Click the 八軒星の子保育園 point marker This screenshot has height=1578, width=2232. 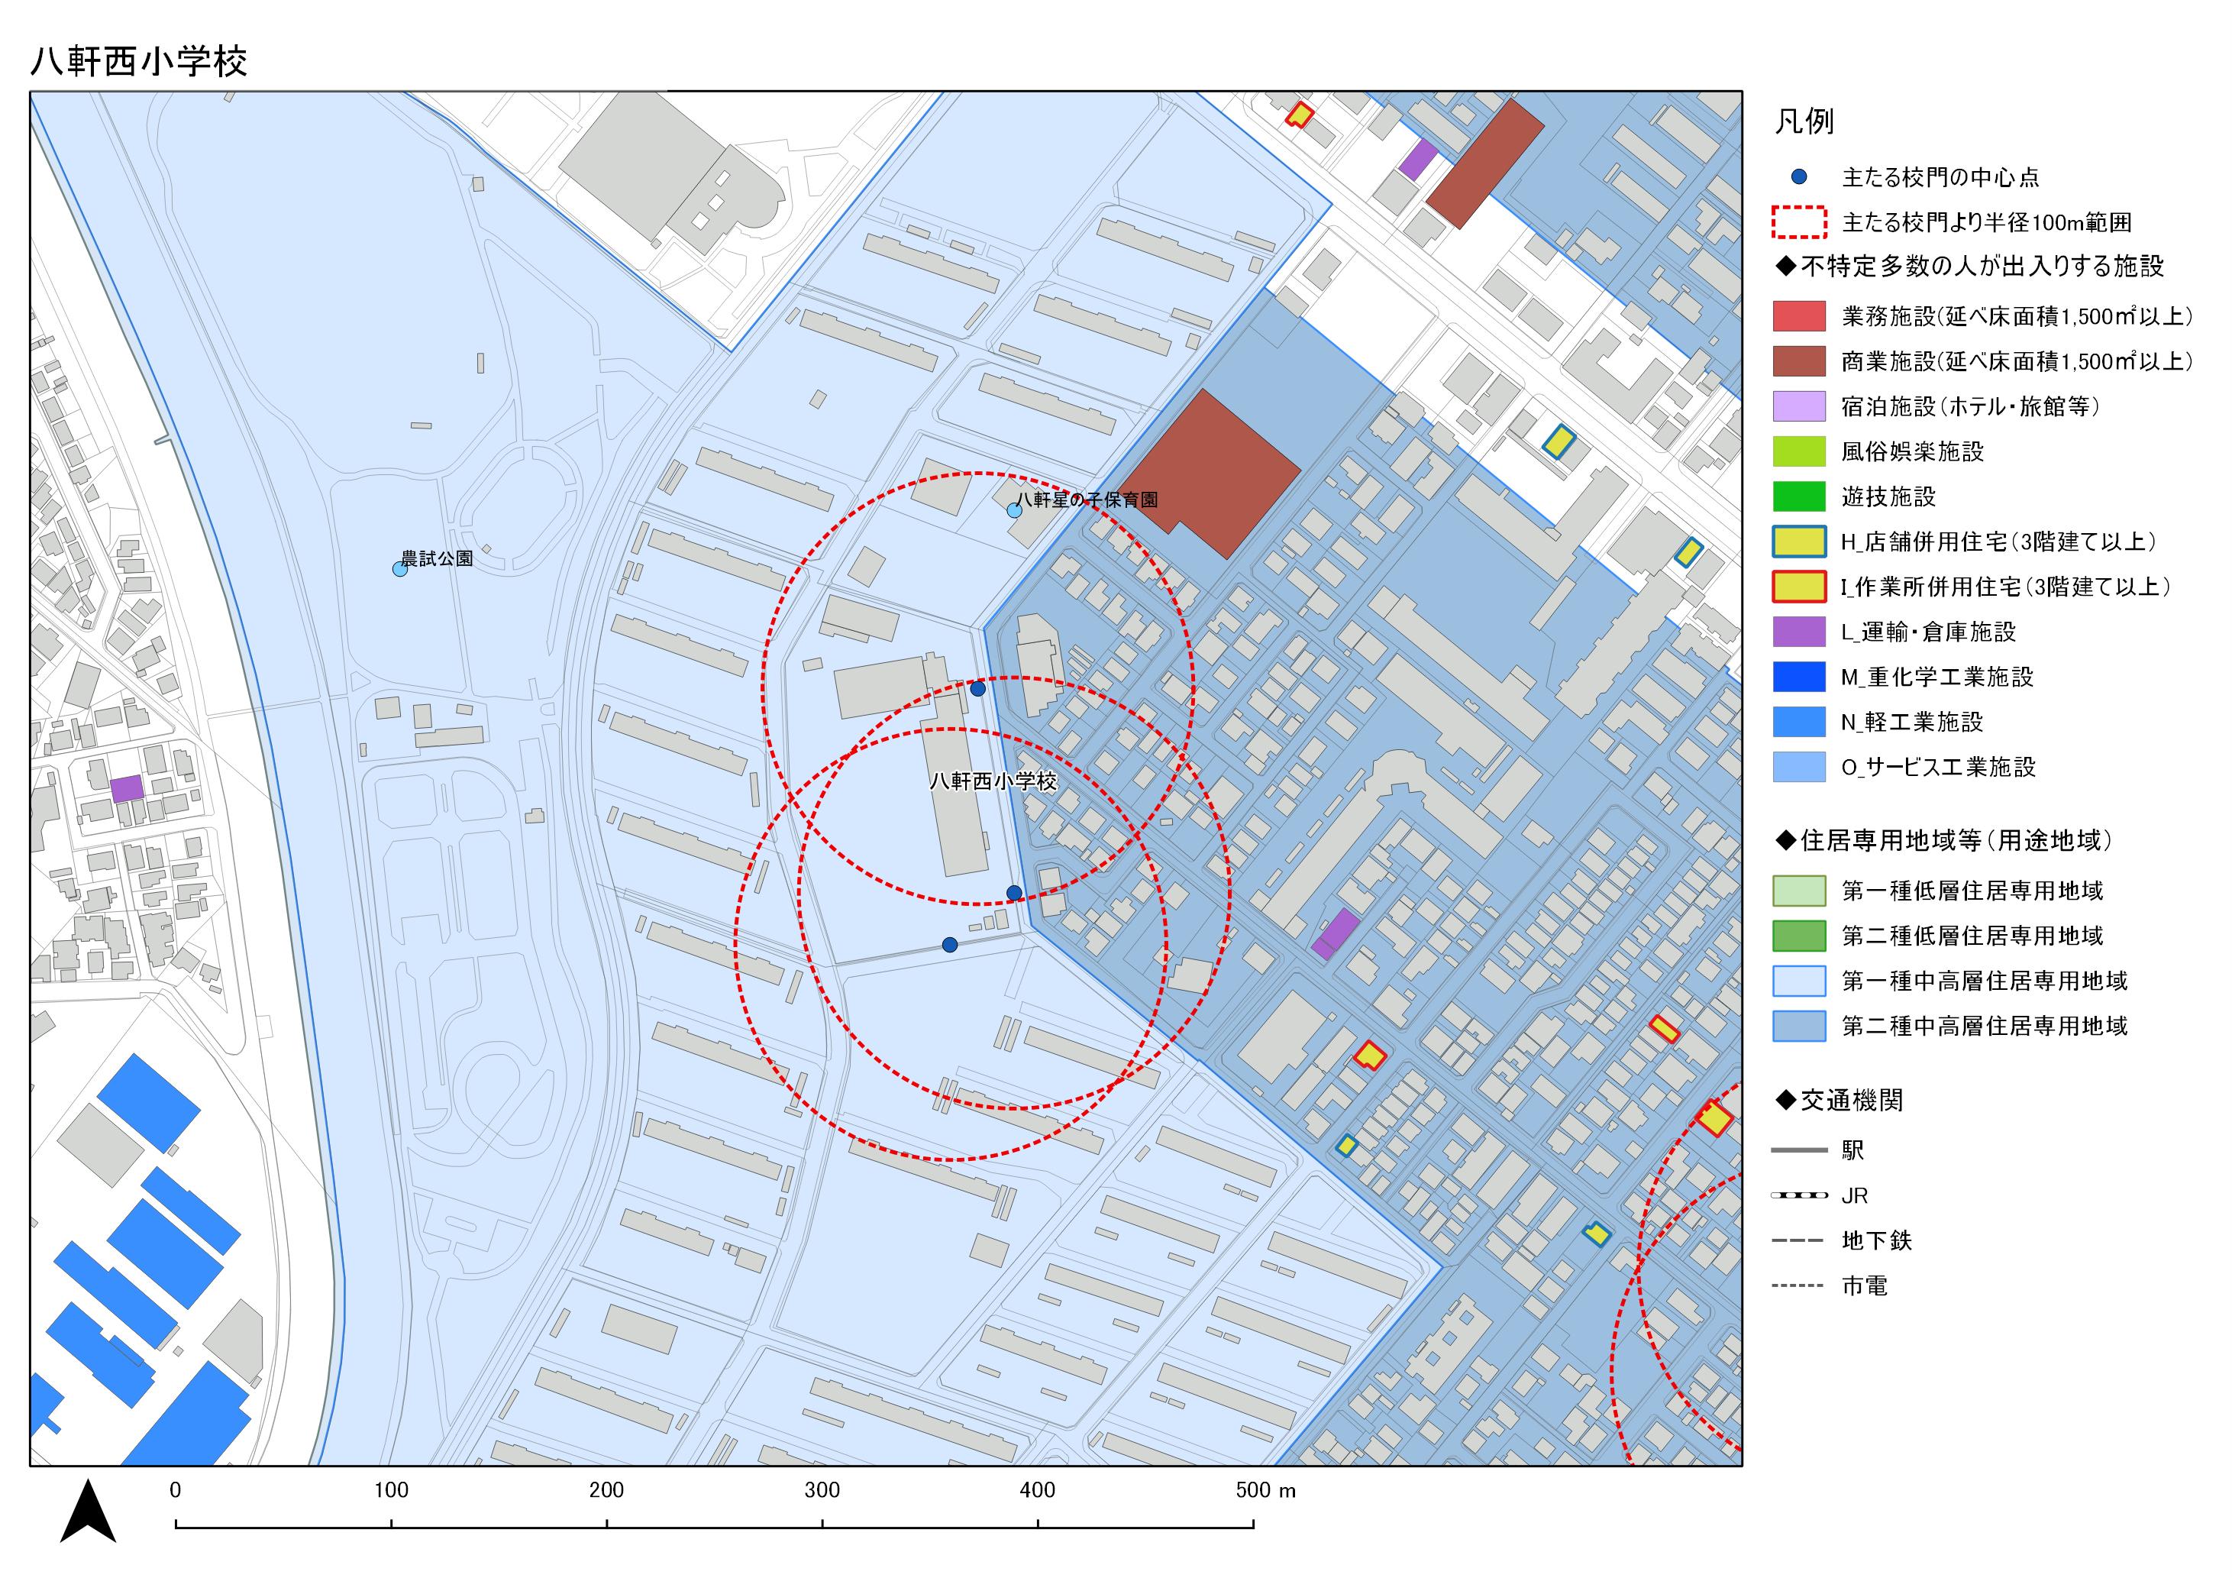(1015, 510)
